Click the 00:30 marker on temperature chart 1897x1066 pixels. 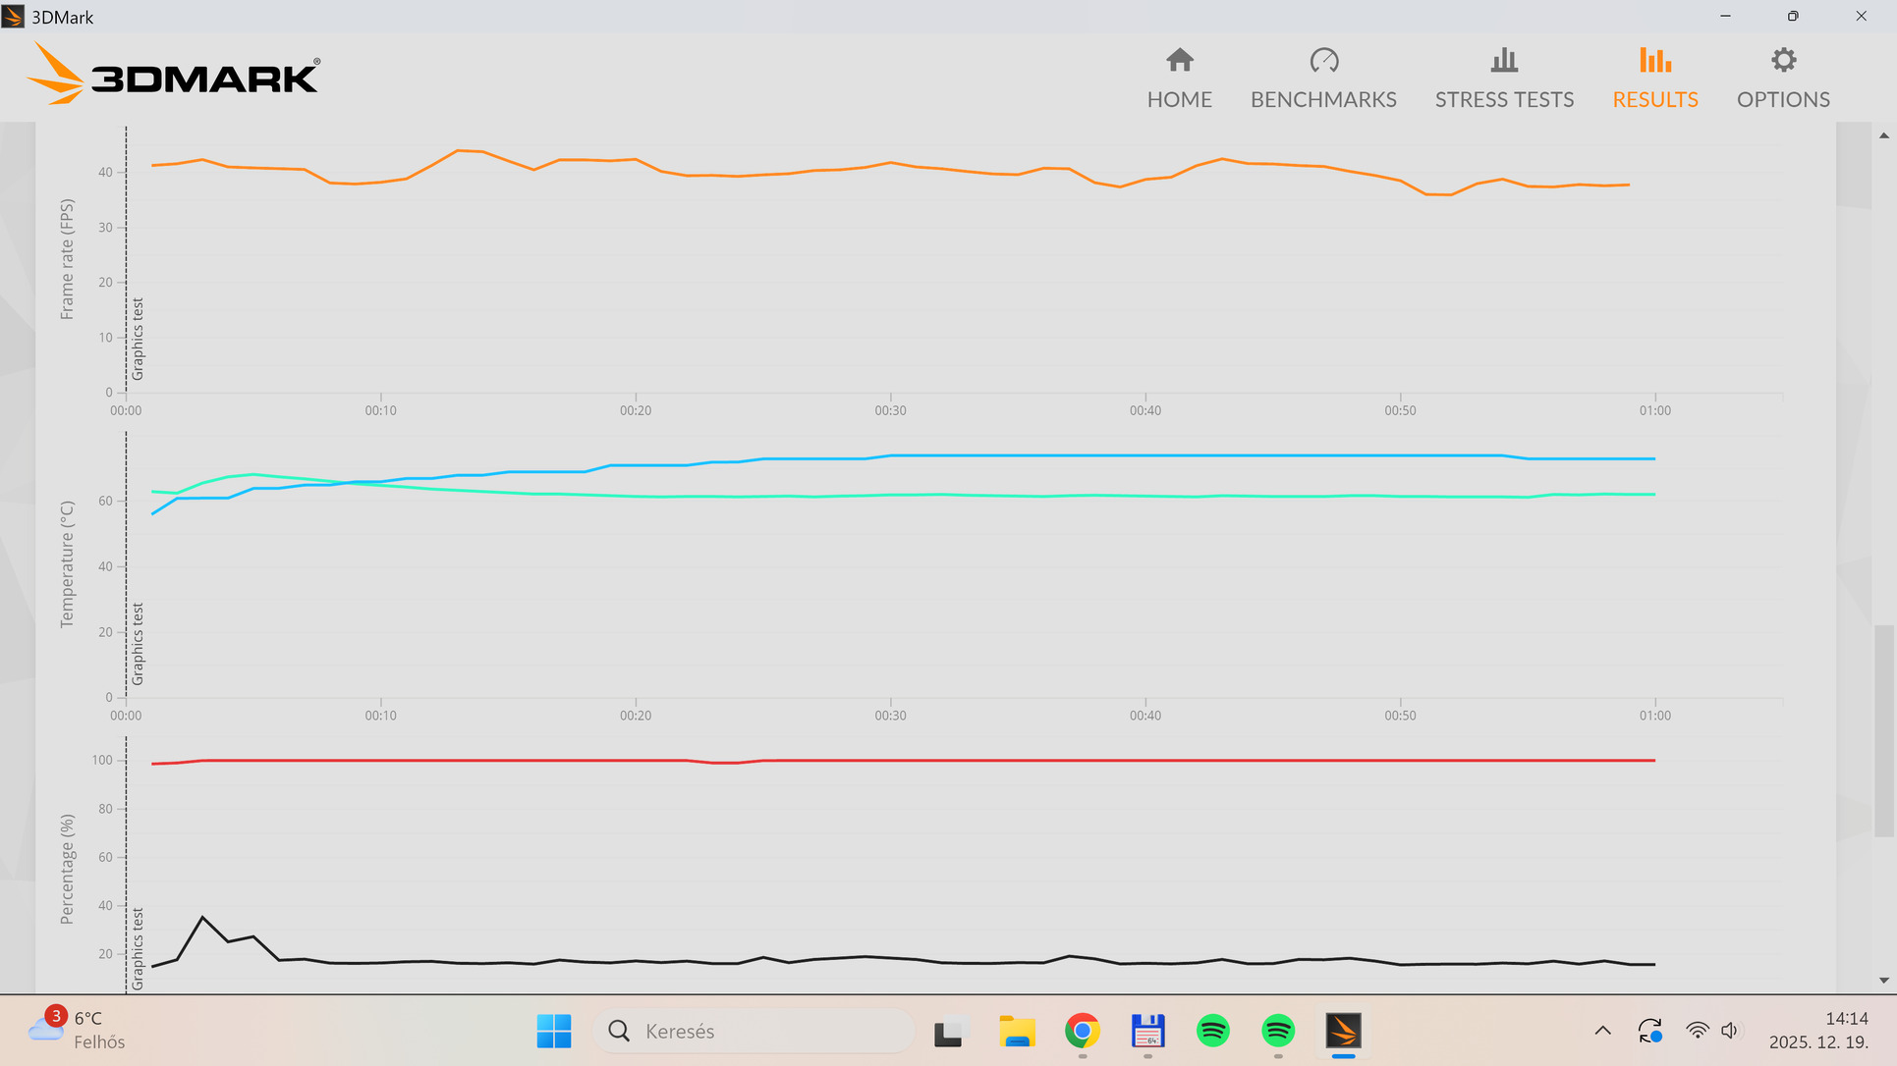pos(890,716)
